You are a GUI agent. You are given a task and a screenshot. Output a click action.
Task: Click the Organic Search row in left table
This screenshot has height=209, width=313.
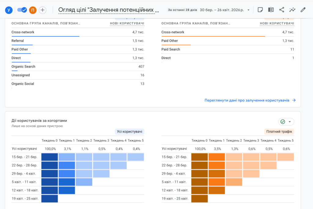[x=23, y=66]
